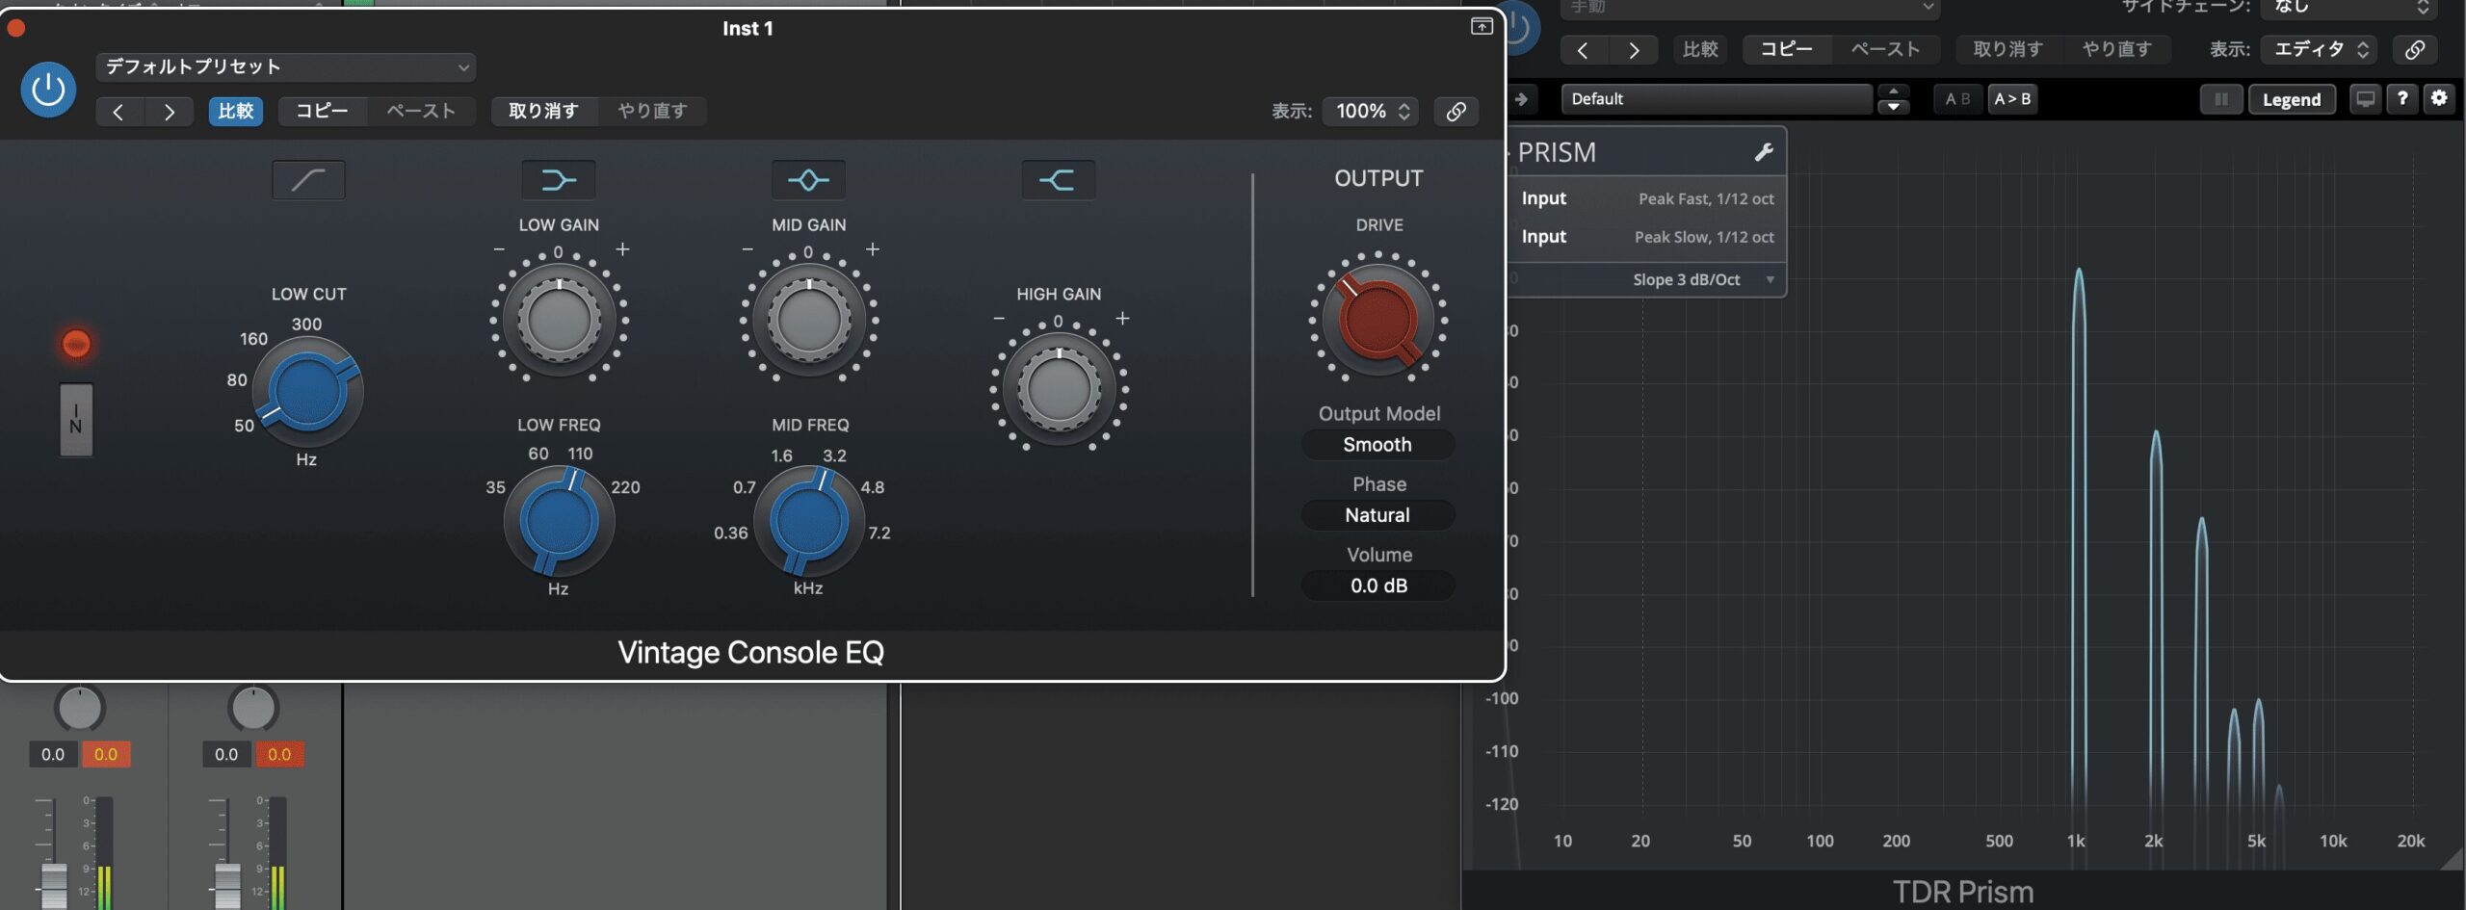Open the デフォルトプリセット preset dropdown

[x=285, y=66]
